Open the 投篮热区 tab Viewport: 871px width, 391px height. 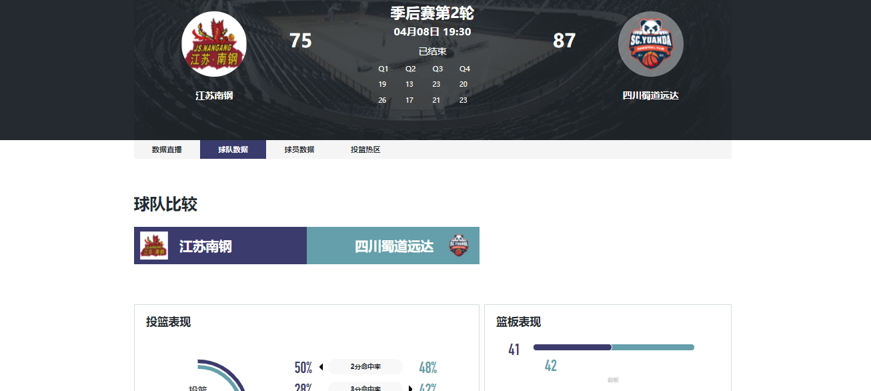(365, 149)
